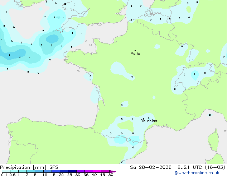Pick the 1–2 mm legend color swatch
This screenshot has height=176, width=227.
23,171
